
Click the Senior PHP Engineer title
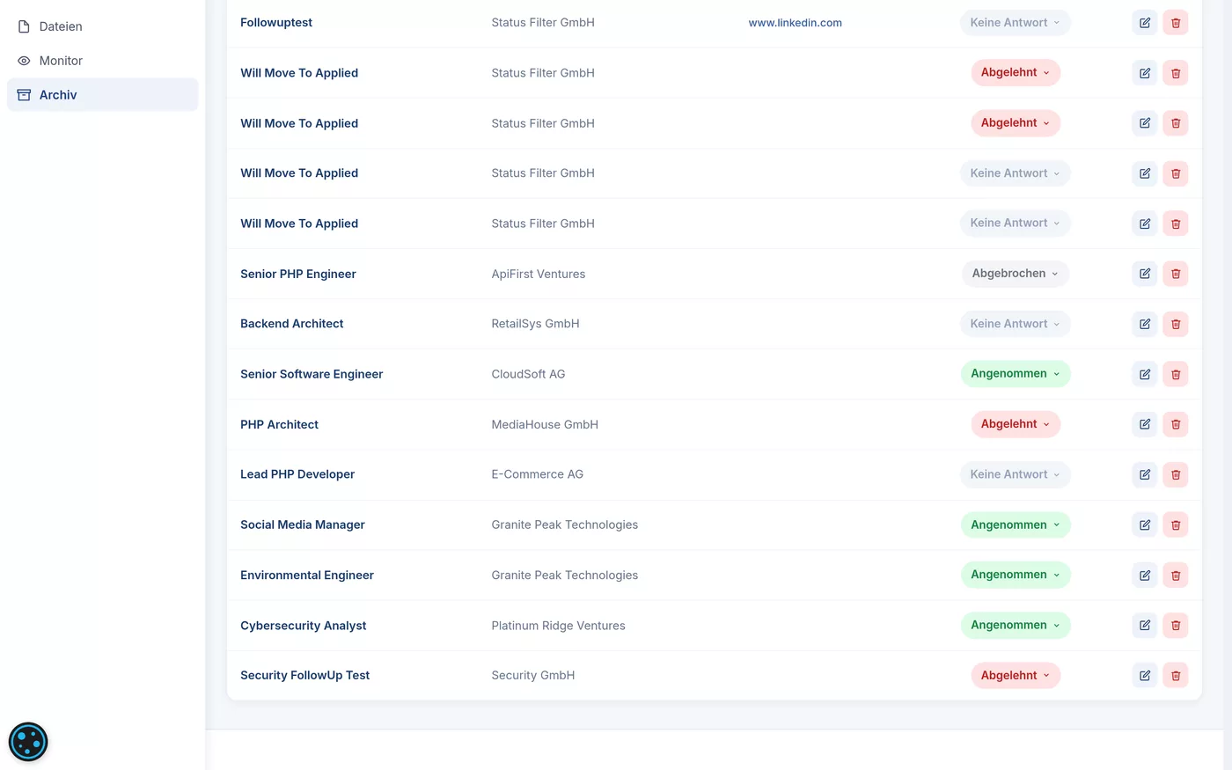(x=298, y=274)
